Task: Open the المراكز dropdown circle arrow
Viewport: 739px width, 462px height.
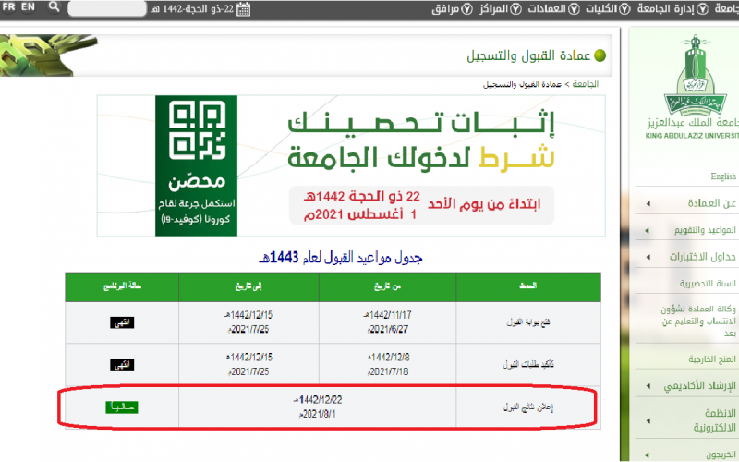Action: pos(516,9)
